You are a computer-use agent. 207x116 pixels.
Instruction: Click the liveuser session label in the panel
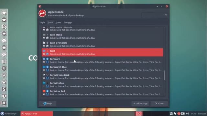pos(202,114)
